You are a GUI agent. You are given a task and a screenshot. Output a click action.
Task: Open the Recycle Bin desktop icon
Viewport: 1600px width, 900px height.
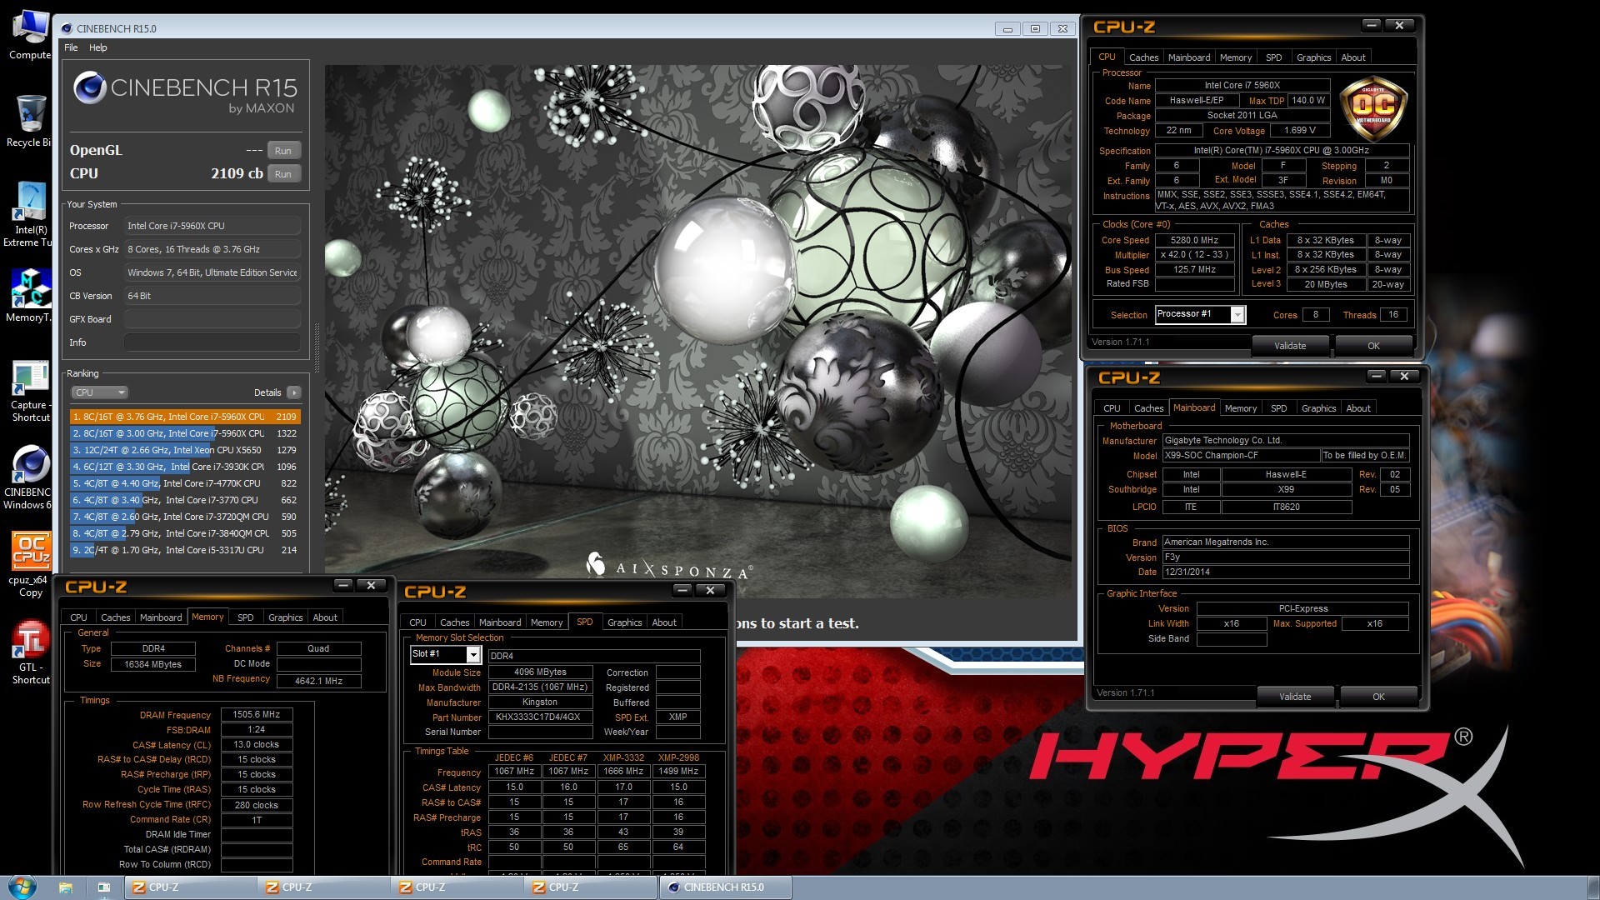(x=30, y=120)
